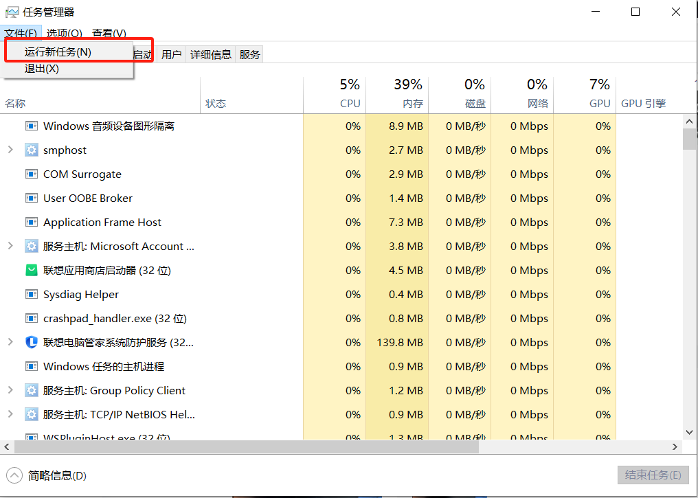Open the 查看(V) menu
Viewport: 698px width, 498px height.
[109, 33]
